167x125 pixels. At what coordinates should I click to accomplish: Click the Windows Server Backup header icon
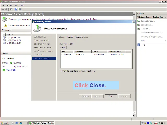pyautogui.click(x=5, y=19)
